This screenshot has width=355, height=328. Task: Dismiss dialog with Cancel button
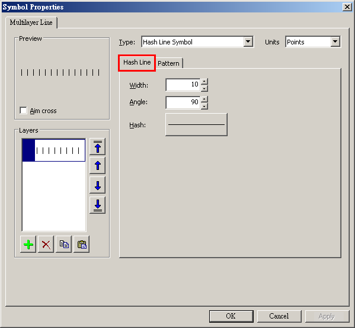279,316
